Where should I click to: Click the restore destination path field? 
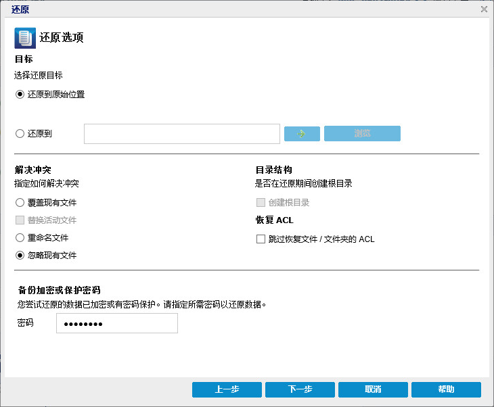pyautogui.click(x=181, y=134)
